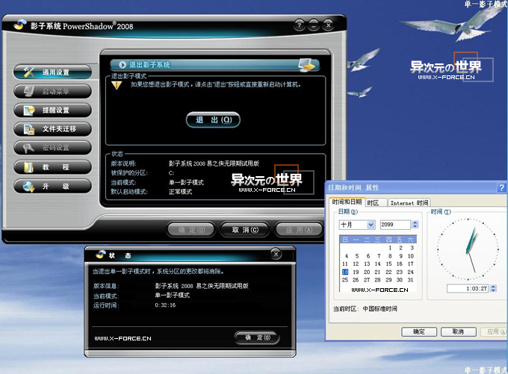Screen dimensions: 508x374
Task: Open the 教程 tutorial section
Action: [52, 167]
